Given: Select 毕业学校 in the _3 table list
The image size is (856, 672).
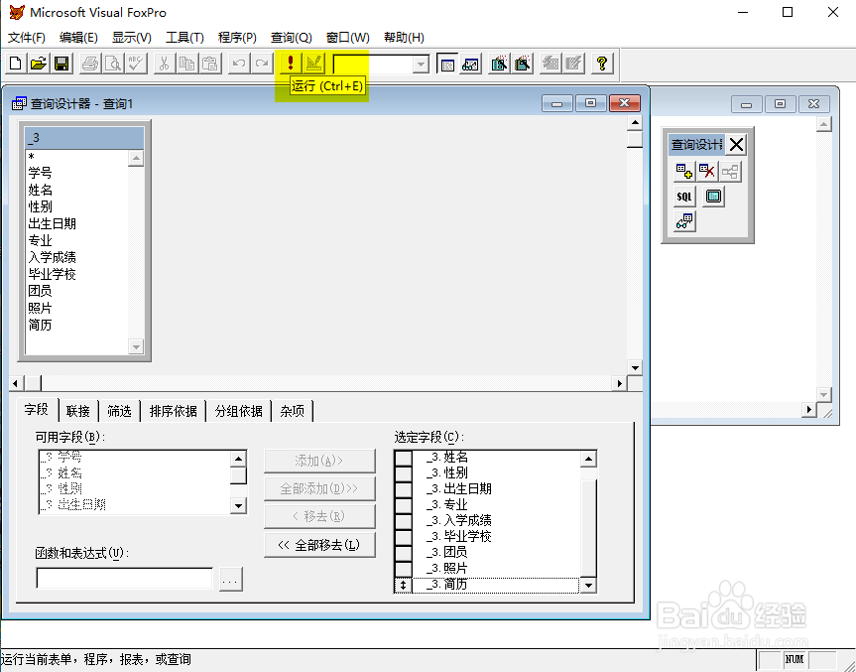Looking at the screenshot, I should pyautogui.click(x=52, y=274).
